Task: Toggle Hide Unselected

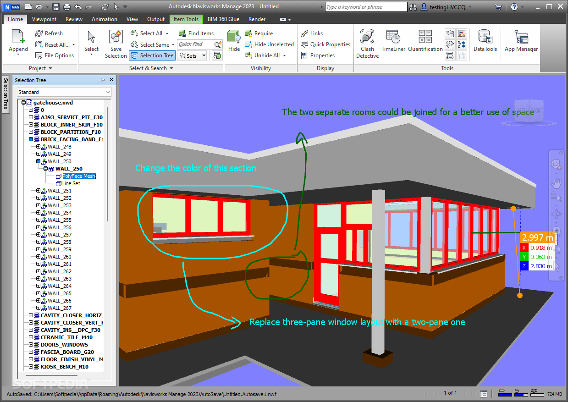Action: pos(269,44)
